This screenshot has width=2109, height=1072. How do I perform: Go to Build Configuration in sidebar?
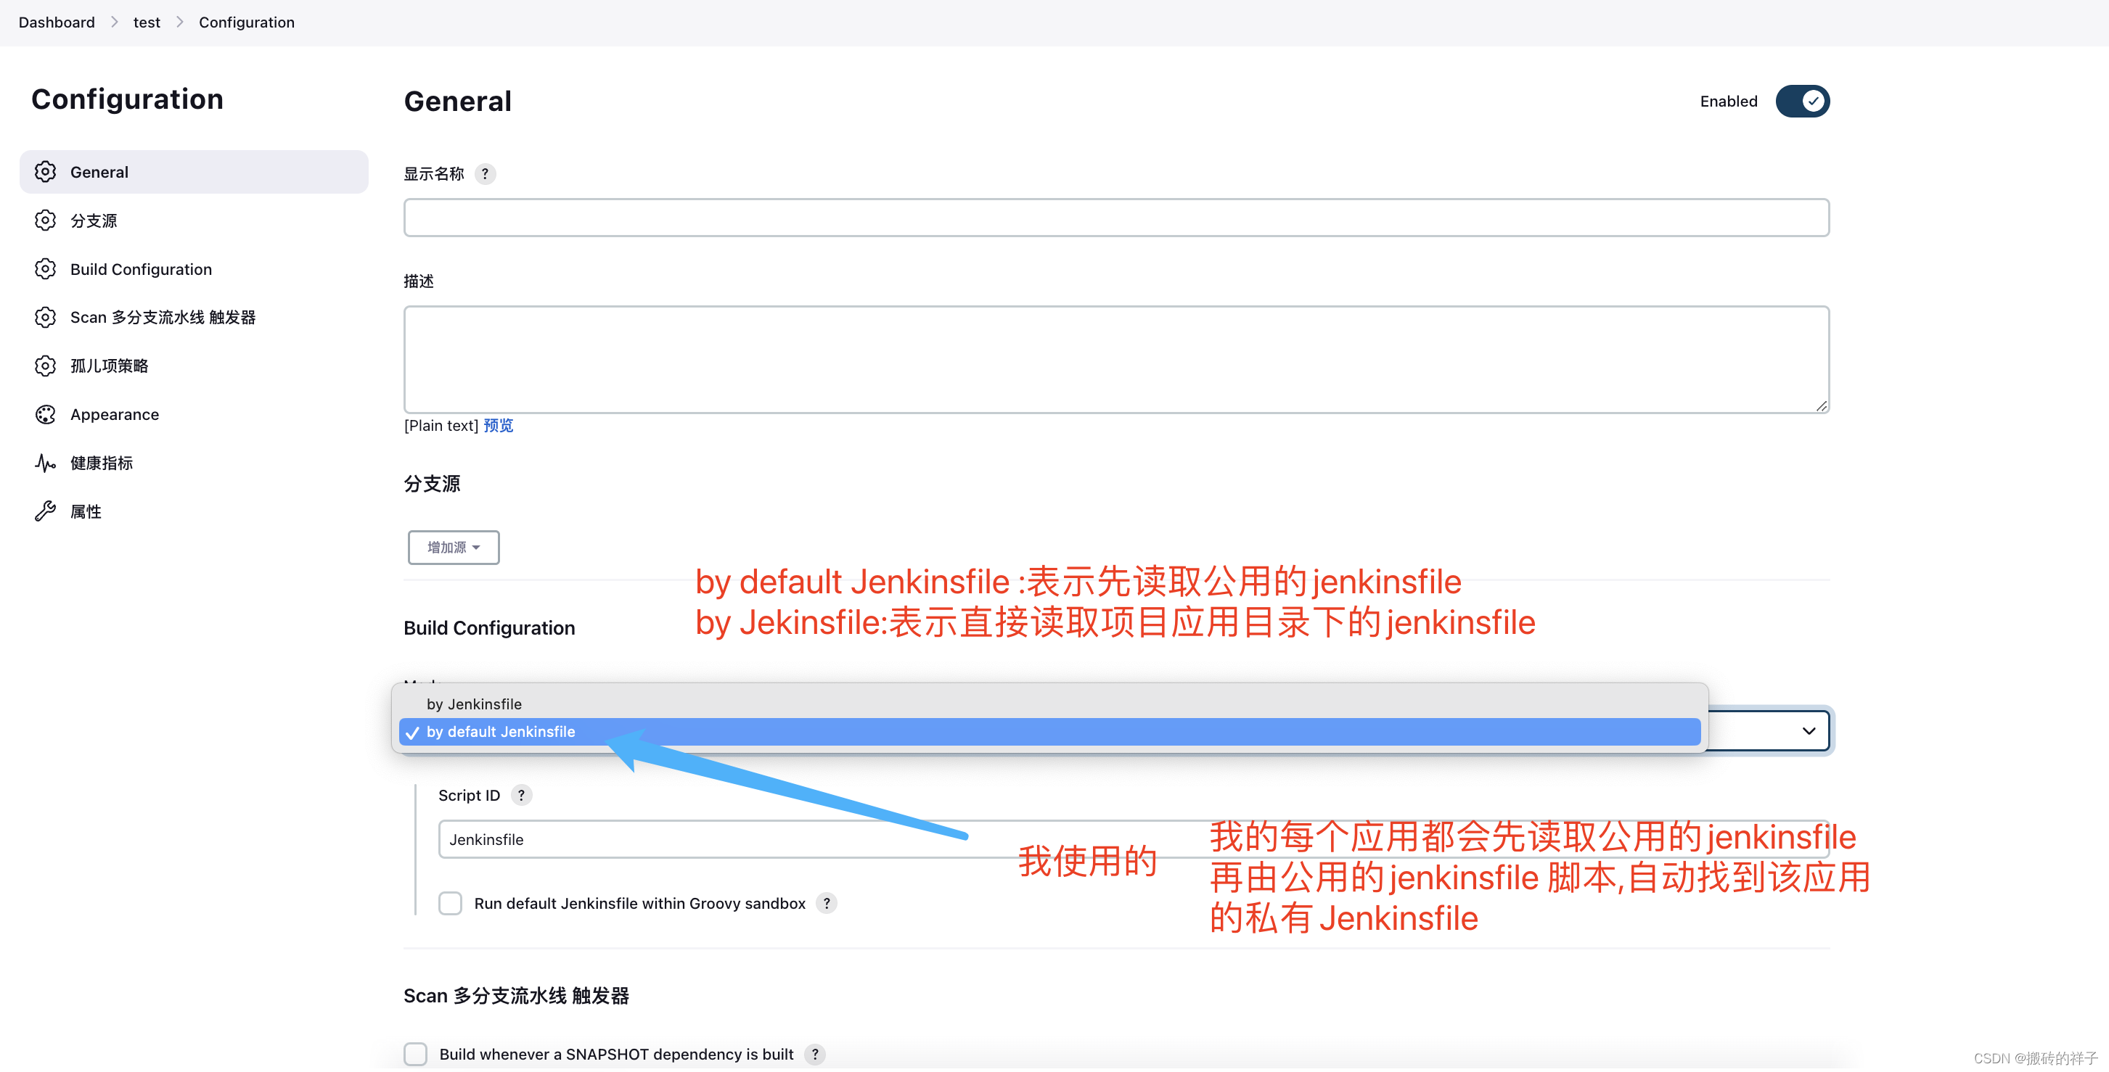pyautogui.click(x=141, y=269)
